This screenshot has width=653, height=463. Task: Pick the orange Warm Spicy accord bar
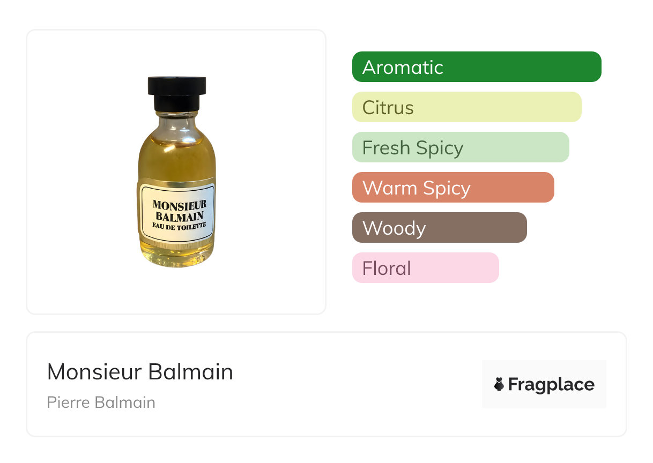pos(453,188)
